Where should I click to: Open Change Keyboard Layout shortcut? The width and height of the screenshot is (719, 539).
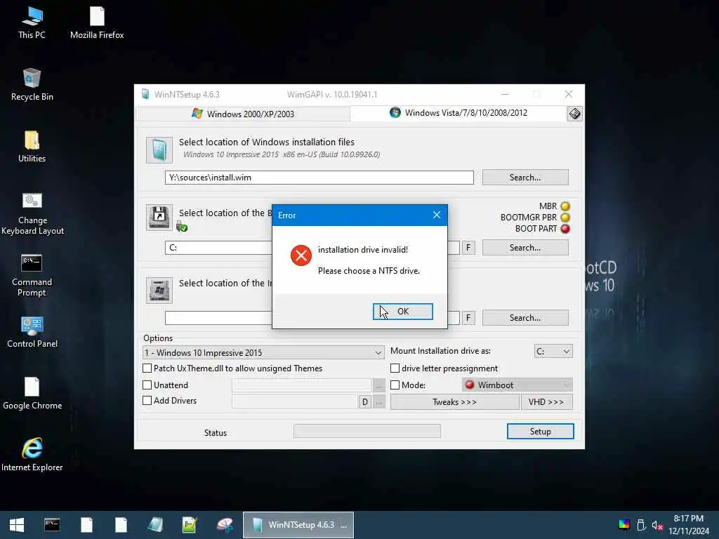[32, 213]
